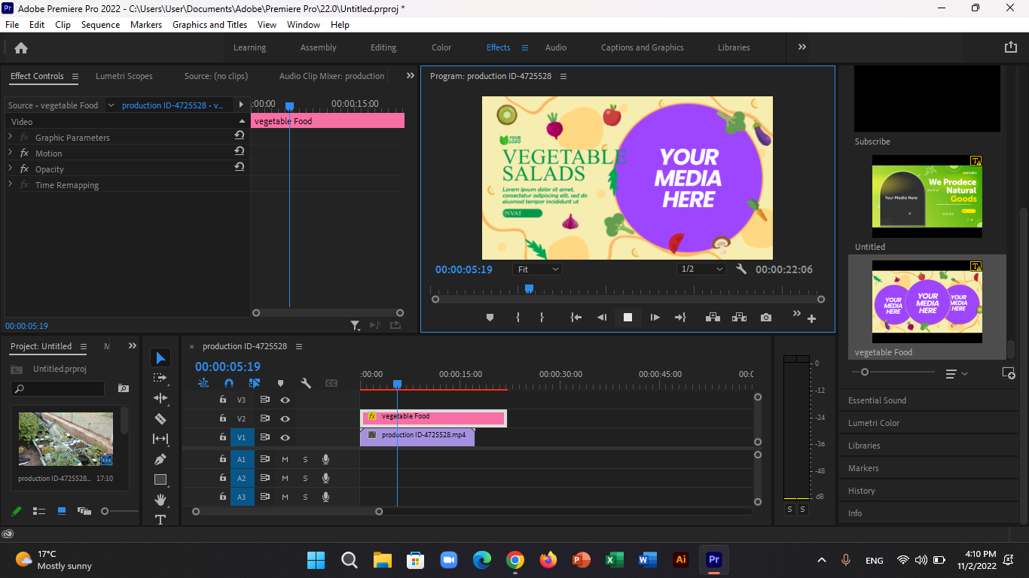Viewport: 1029px width, 578px height.
Task: Click the Project panel zoom slider
Action: [x=105, y=511]
